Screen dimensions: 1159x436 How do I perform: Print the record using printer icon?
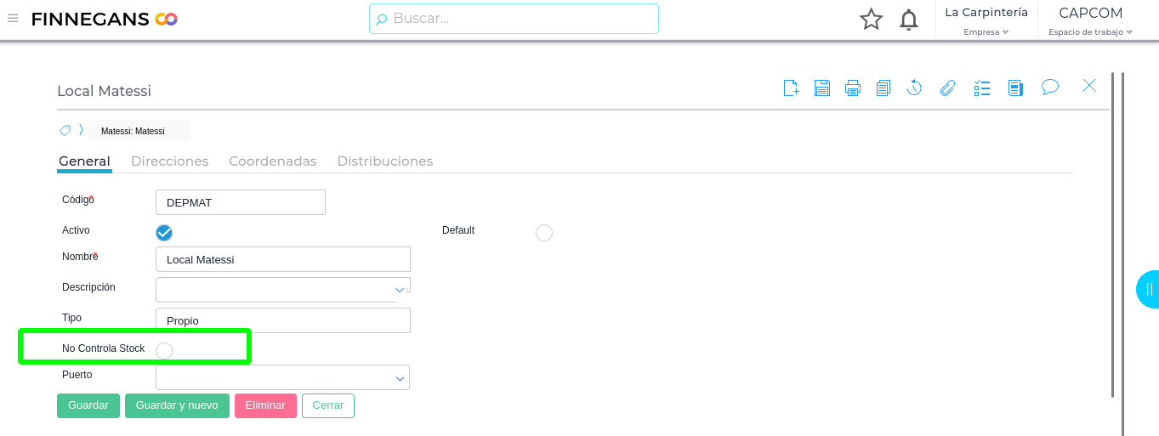tap(853, 88)
